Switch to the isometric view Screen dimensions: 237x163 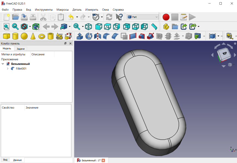[89, 27]
